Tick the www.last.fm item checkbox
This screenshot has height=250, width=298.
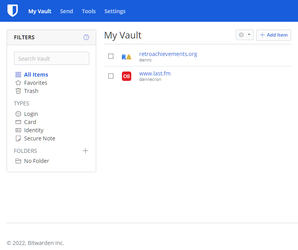pyautogui.click(x=111, y=76)
